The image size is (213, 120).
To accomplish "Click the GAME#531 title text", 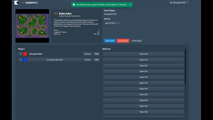I will 32,3.
